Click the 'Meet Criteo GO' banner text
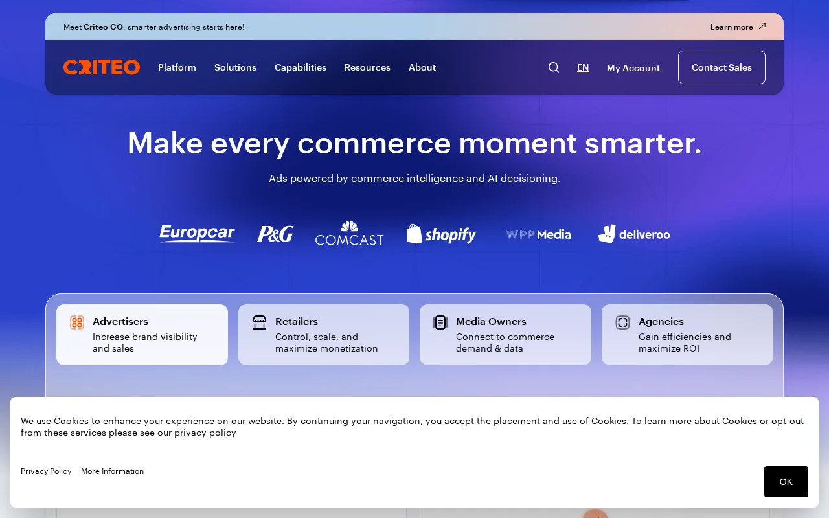Screen dimensions: 829x518 [x=154, y=27]
